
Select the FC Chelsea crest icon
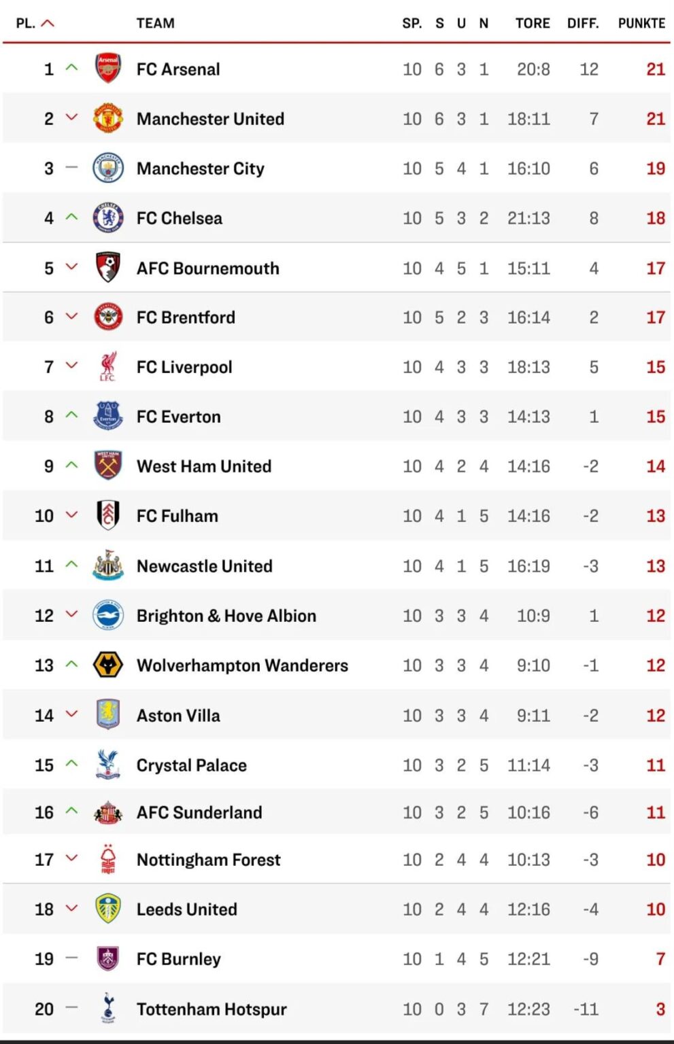[x=107, y=217]
